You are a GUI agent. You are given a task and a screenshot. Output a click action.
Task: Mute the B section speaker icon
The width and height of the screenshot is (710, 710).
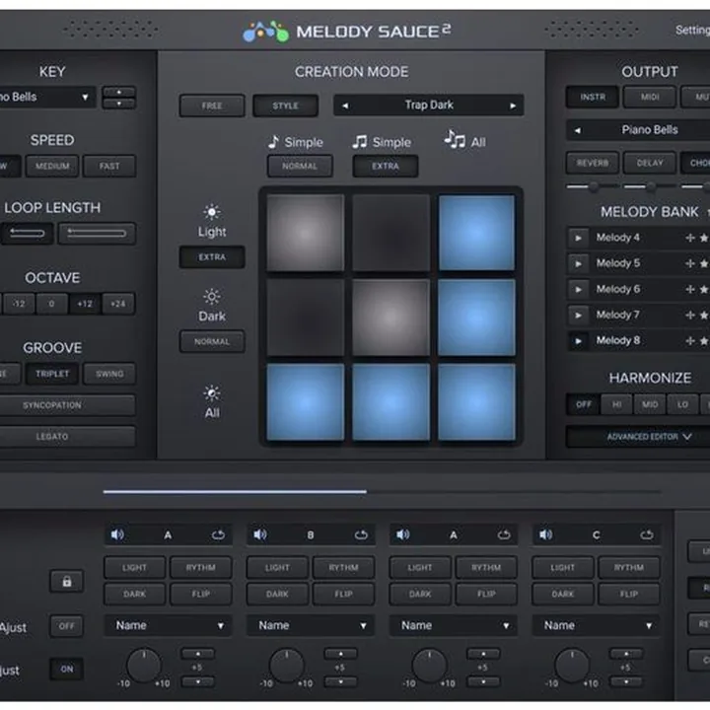tap(260, 534)
